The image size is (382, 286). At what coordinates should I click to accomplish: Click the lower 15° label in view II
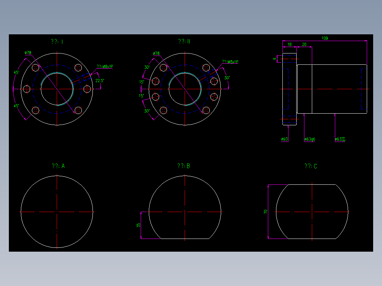[x=141, y=96]
